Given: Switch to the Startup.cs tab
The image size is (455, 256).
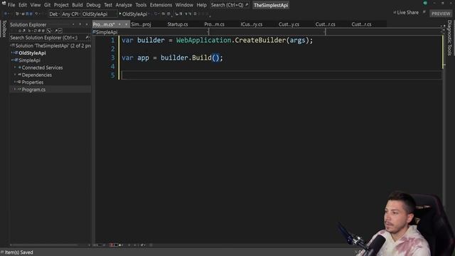Looking at the screenshot, I should (x=178, y=24).
